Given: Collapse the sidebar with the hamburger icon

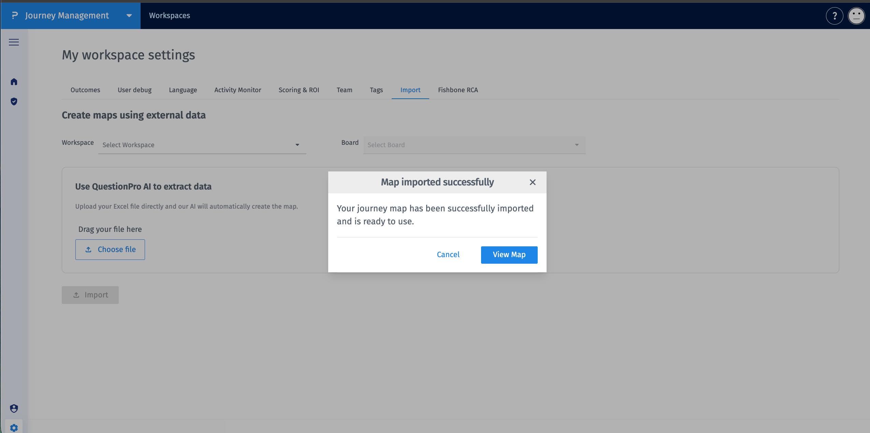Looking at the screenshot, I should click(14, 42).
